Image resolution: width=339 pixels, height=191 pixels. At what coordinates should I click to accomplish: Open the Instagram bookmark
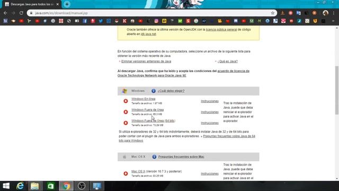[156, 21]
